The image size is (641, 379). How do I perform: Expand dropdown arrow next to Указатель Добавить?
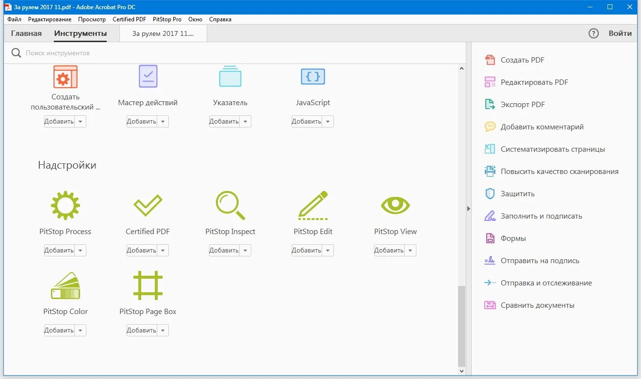(x=246, y=121)
